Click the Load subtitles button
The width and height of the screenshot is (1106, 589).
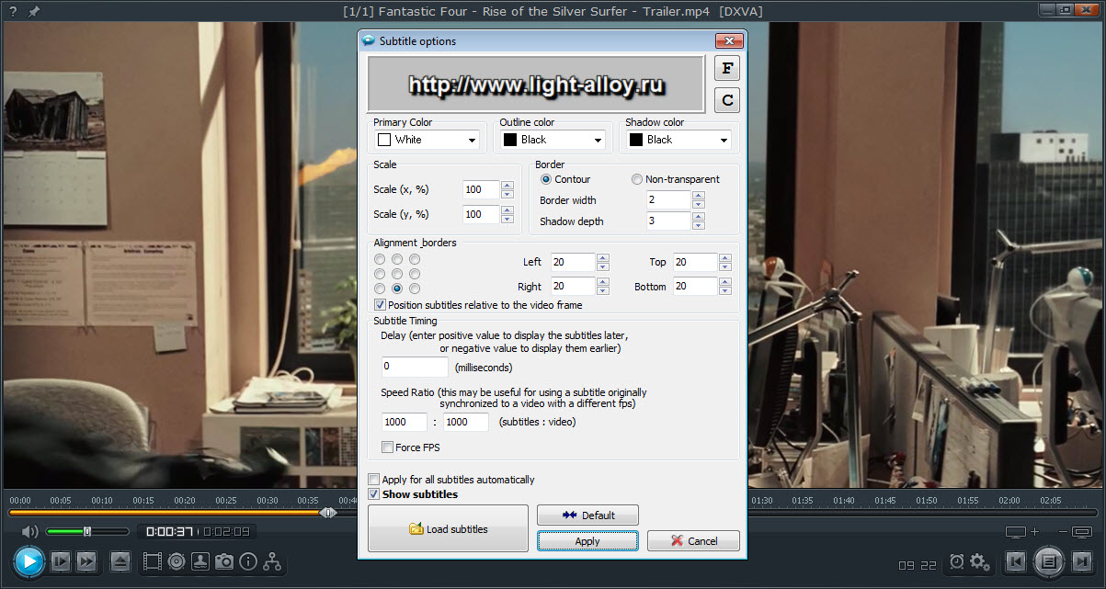[448, 528]
